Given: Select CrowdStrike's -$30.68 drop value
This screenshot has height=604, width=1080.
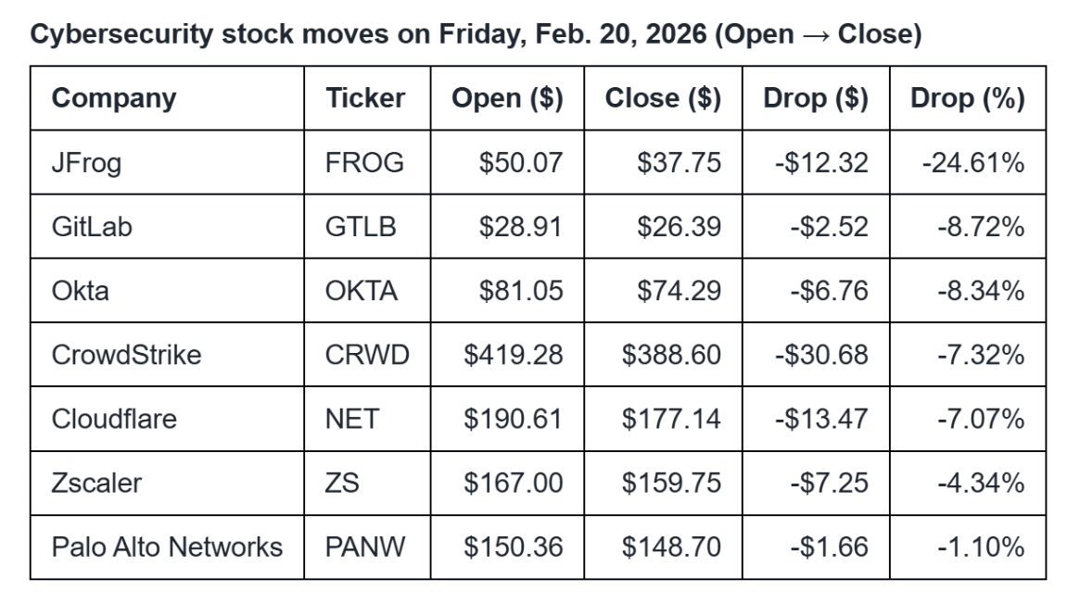Looking at the screenshot, I should (x=821, y=355).
